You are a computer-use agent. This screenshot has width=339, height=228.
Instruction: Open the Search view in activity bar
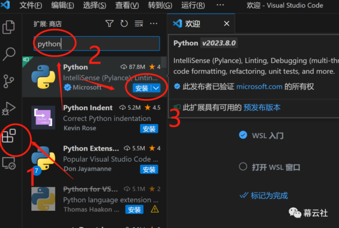[x=9, y=54]
